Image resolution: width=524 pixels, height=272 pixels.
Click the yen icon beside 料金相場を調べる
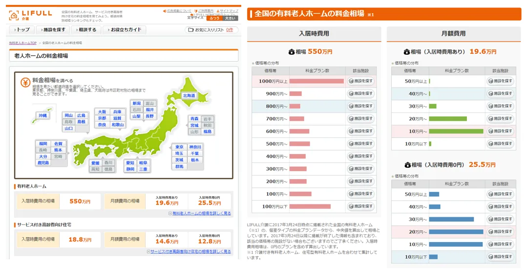point(24,82)
